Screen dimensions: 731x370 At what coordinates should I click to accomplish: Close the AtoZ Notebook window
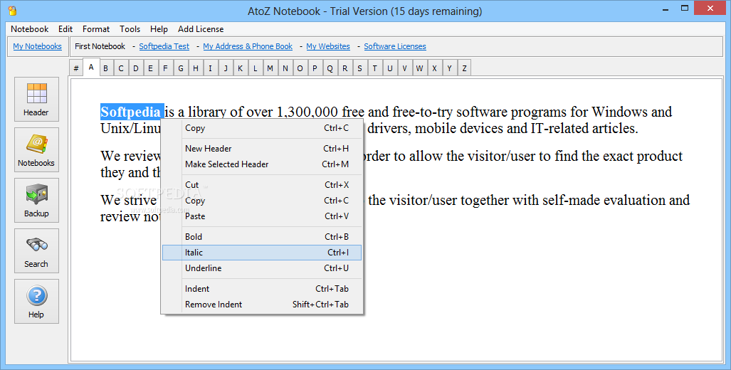point(710,8)
